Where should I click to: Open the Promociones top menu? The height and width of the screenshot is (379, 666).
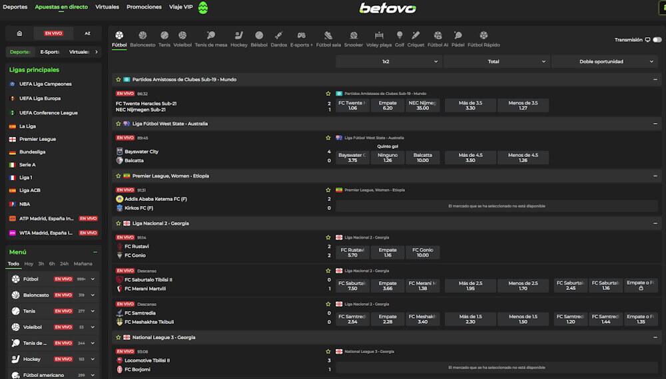tap(144, 7)
